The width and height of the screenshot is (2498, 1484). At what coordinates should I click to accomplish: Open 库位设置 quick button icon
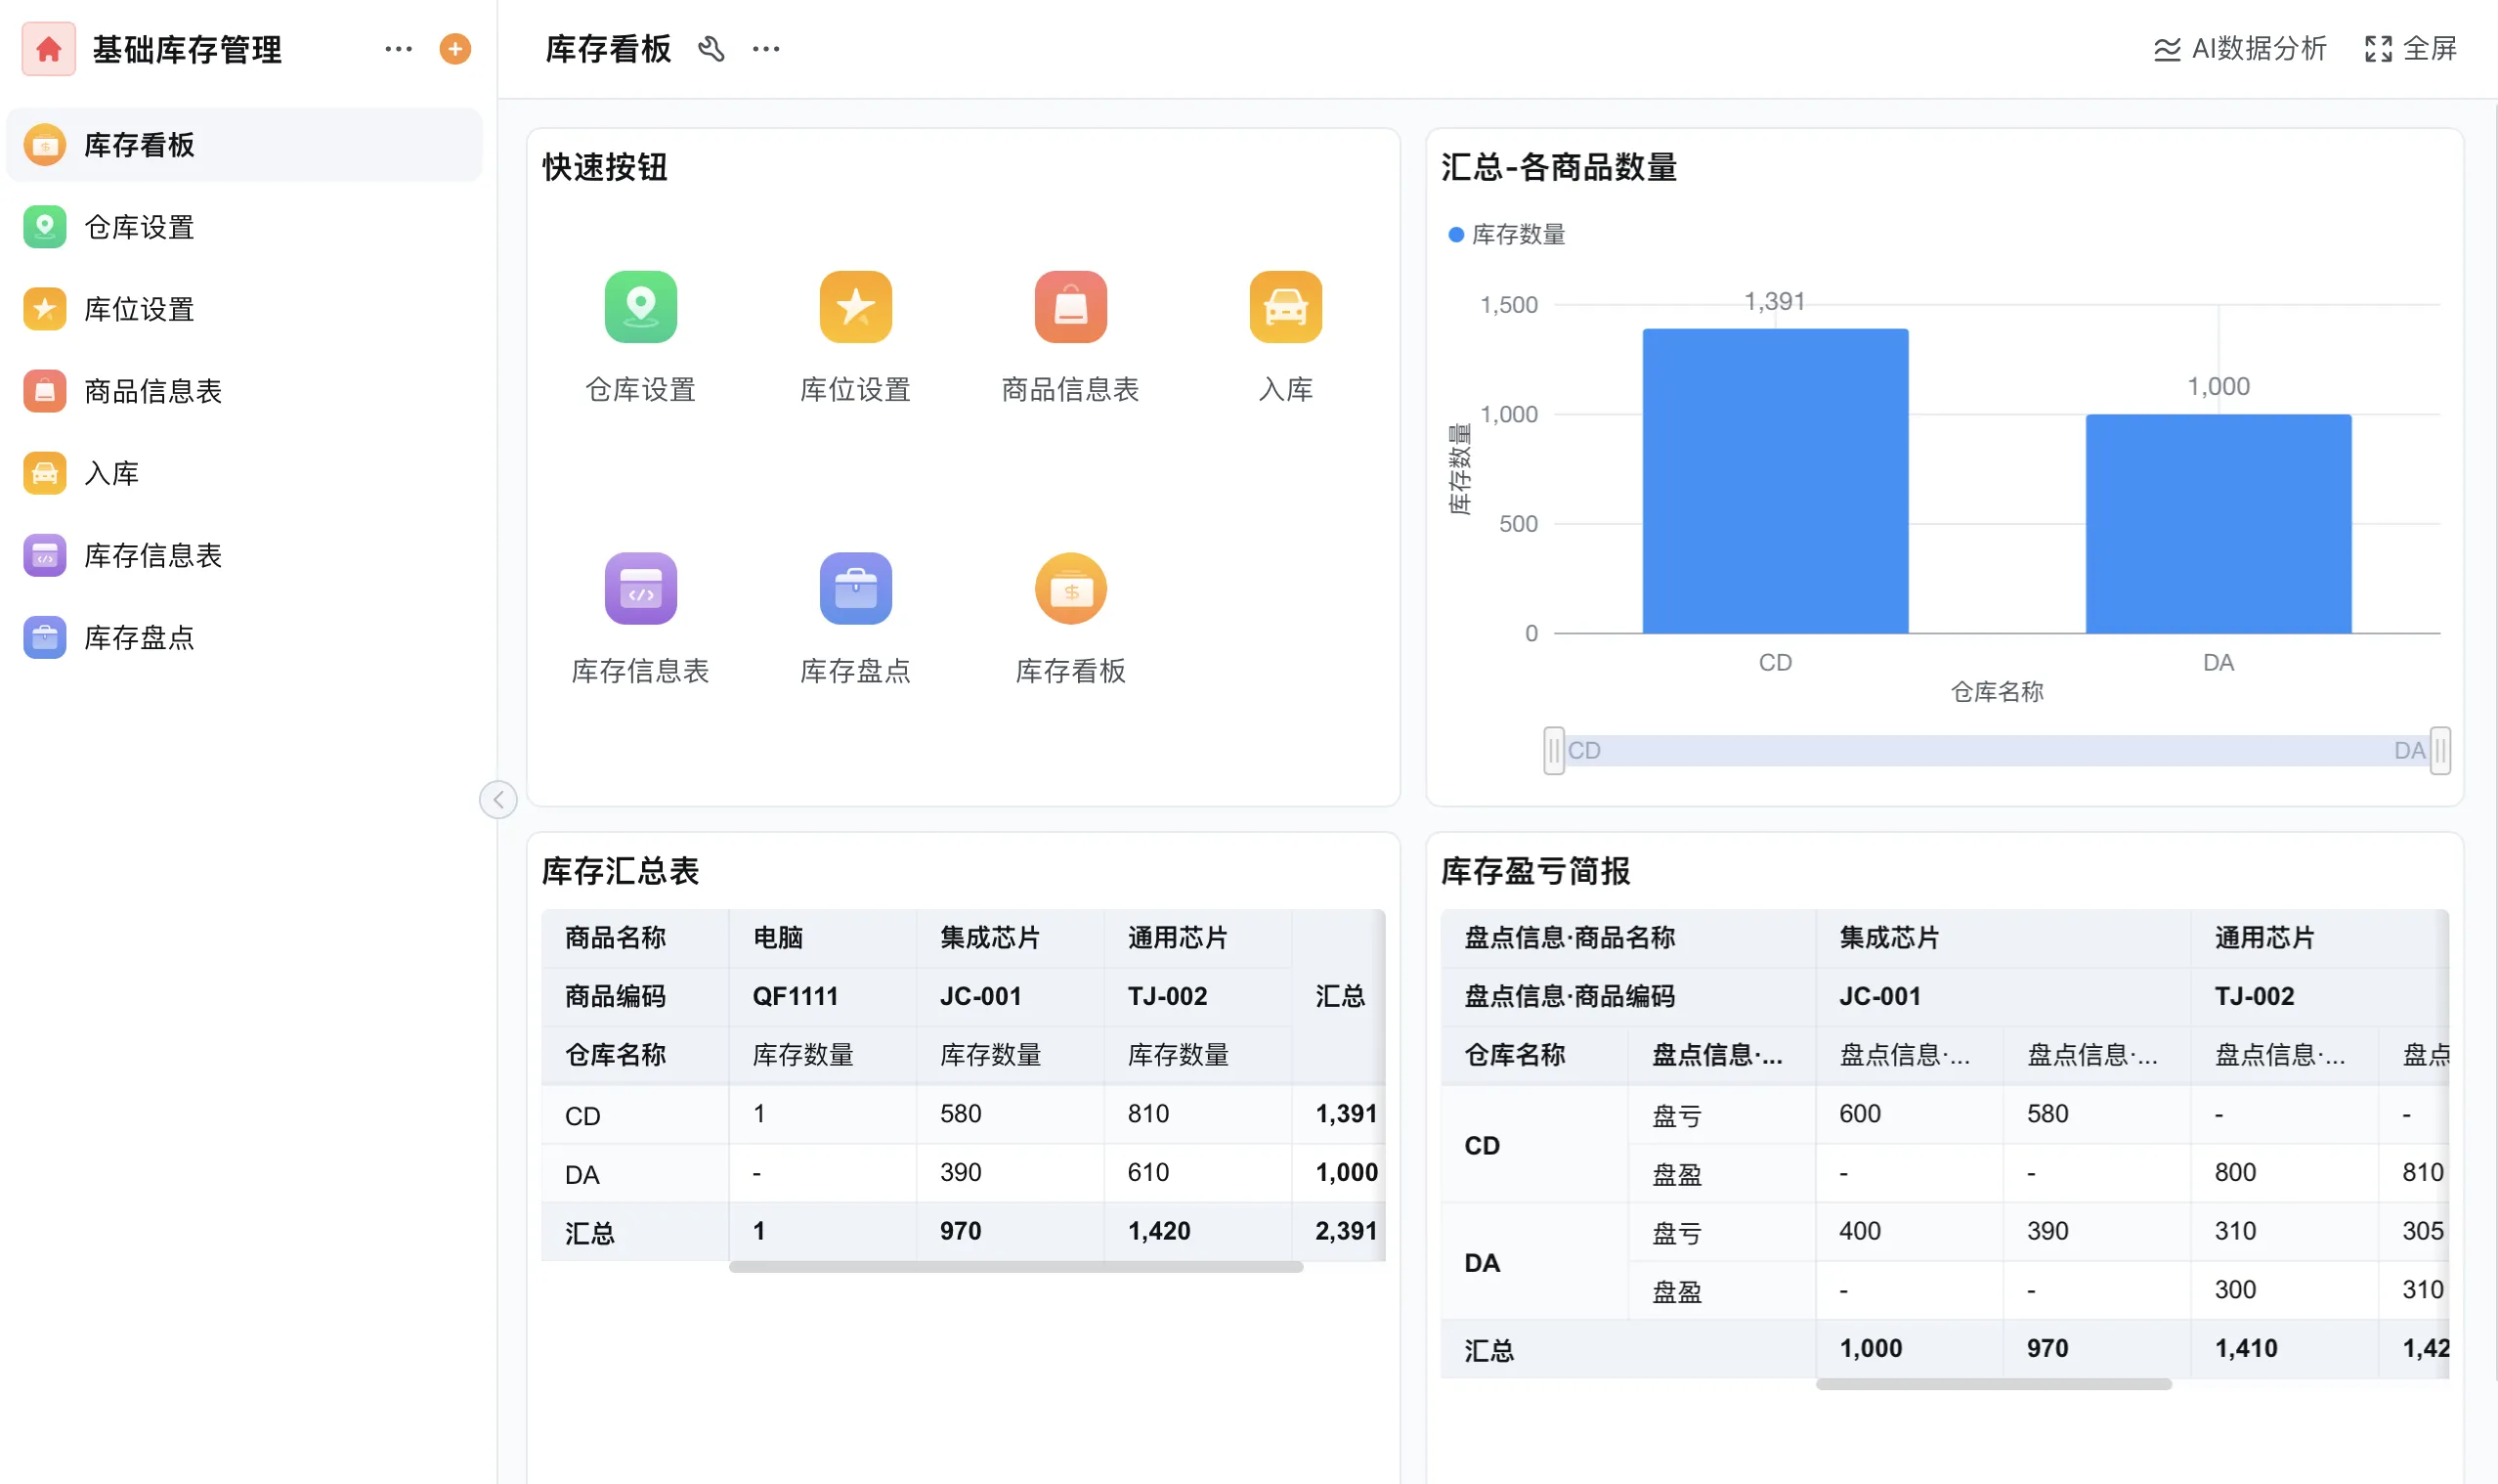[x=855, y=307]
